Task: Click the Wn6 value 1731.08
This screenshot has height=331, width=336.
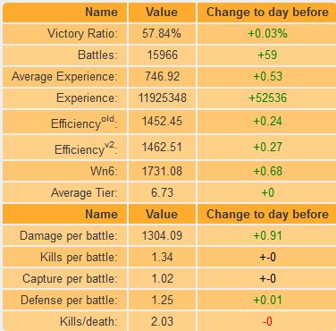Action: (x=162, y=171)
